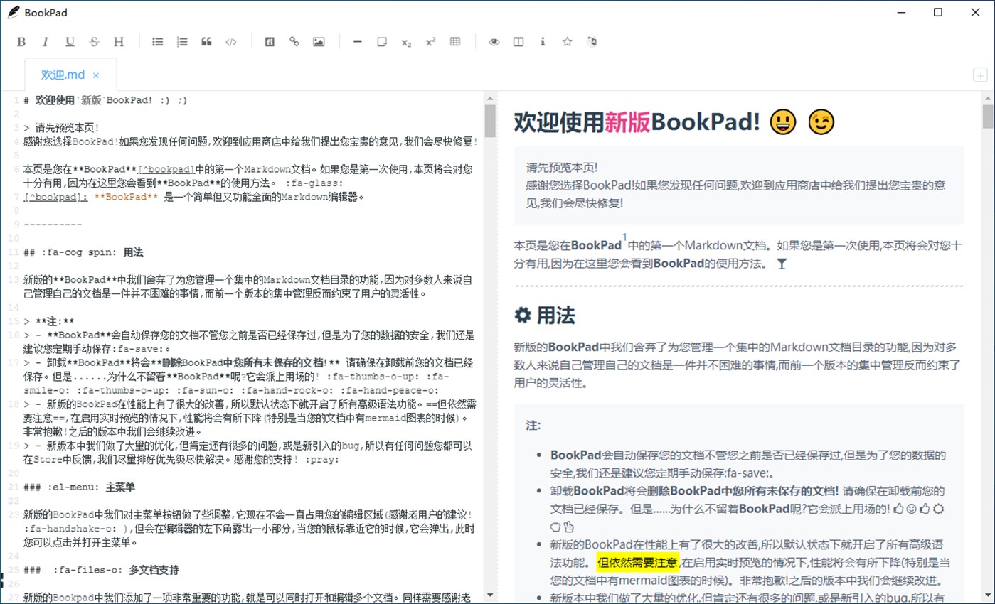
Task: Insert an icon font symbol
Action: pos(270,42)
